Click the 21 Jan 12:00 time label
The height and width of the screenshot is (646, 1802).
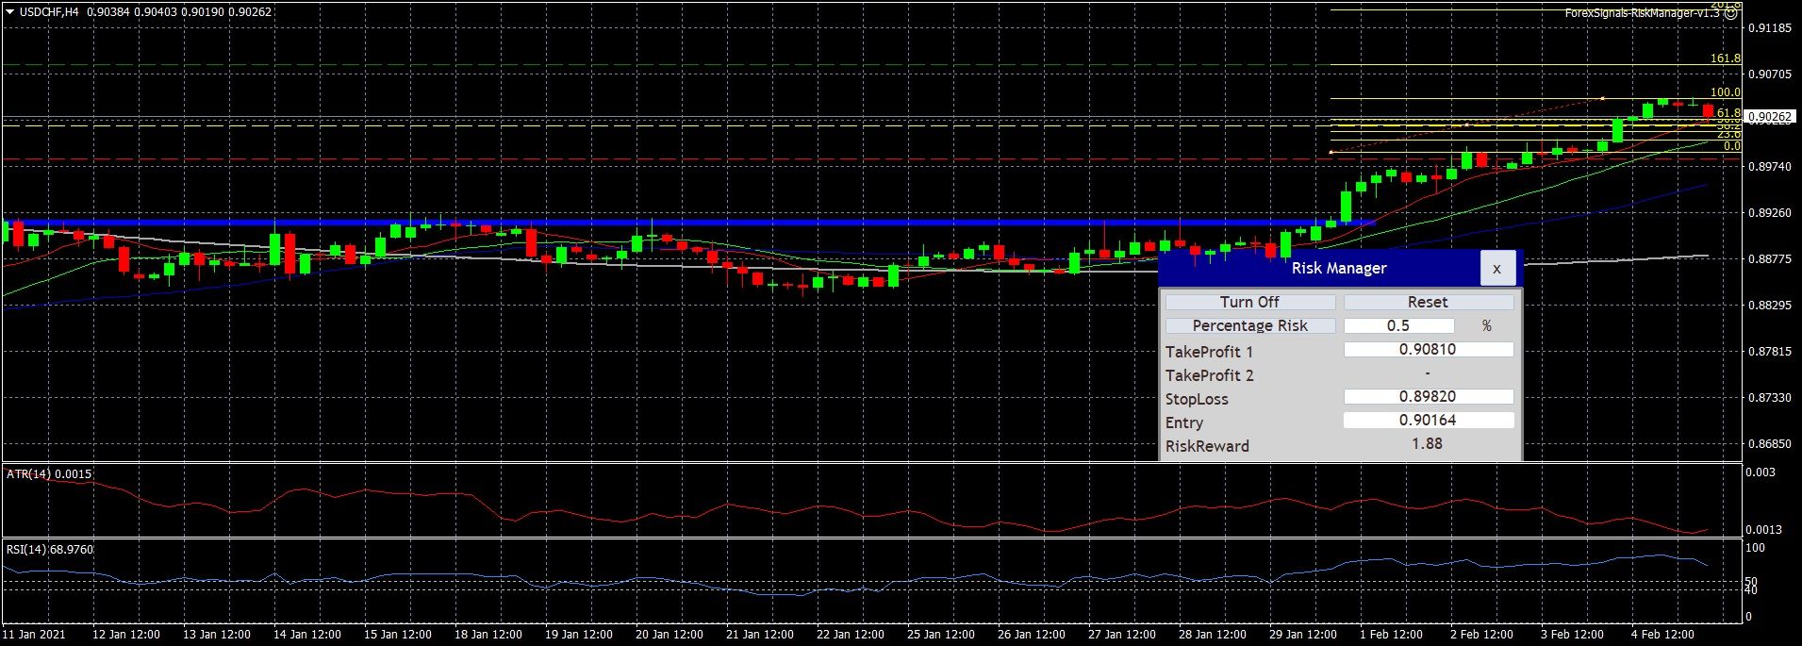(760, 635)
